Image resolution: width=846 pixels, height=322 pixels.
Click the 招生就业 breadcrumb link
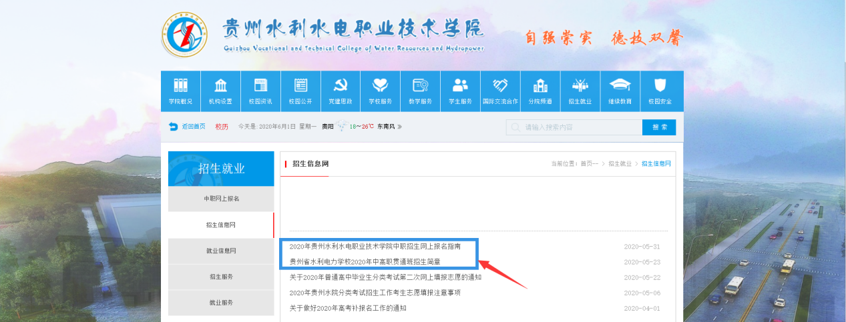coord(619,164)
